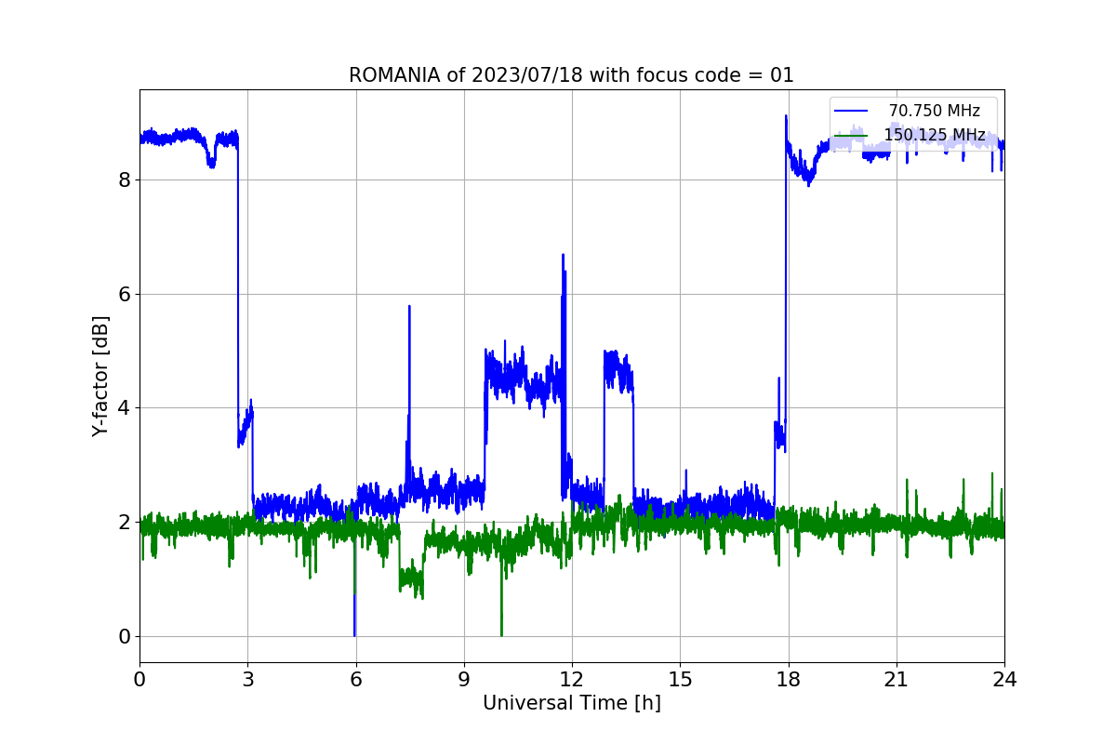Click y-axis tick label 6

124,294
